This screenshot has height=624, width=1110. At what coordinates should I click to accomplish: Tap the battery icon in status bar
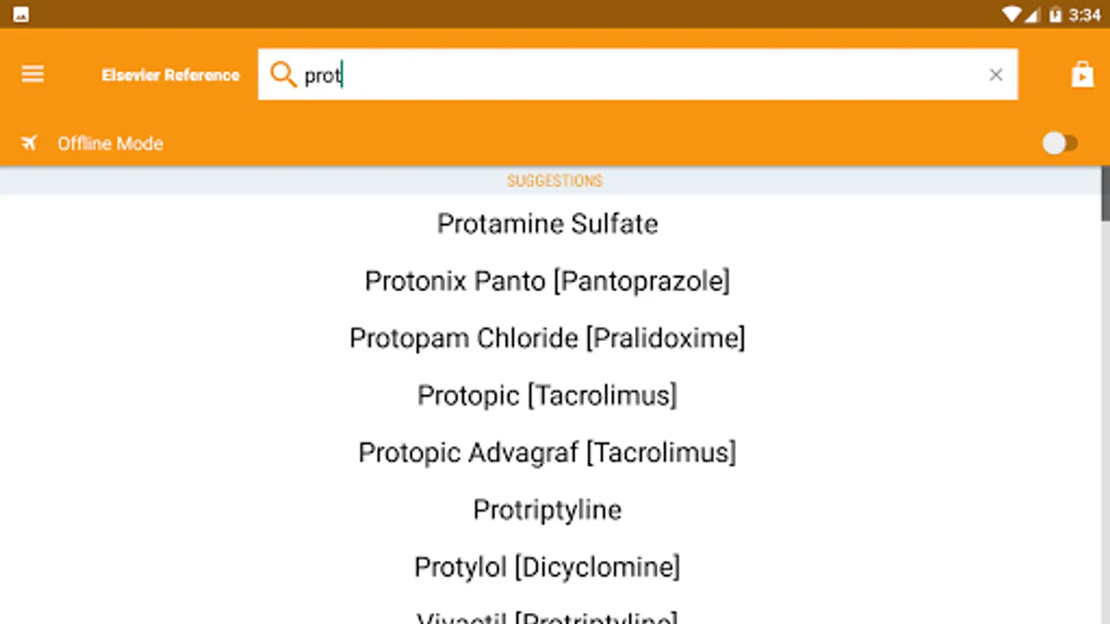click(1055, 15)
